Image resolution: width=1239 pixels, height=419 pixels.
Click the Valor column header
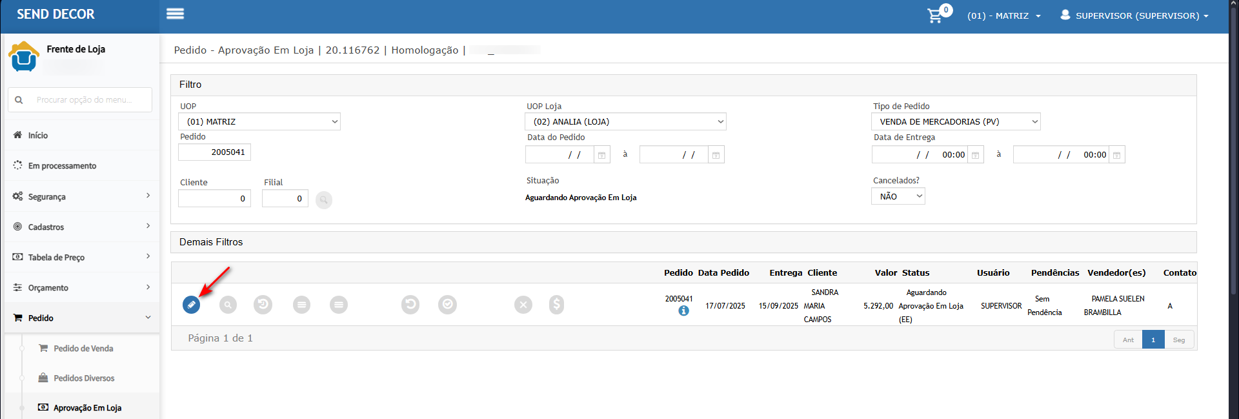click(886, 272)
